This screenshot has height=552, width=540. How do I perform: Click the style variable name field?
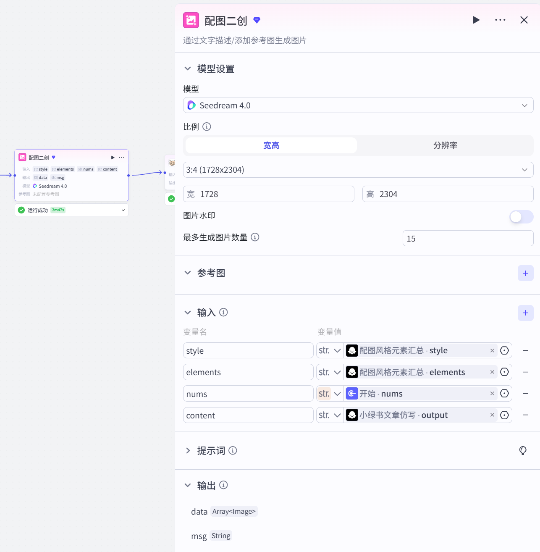tap(248, 350)
